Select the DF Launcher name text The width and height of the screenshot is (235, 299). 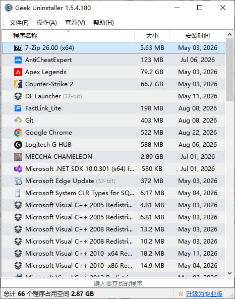pos(43,96)
